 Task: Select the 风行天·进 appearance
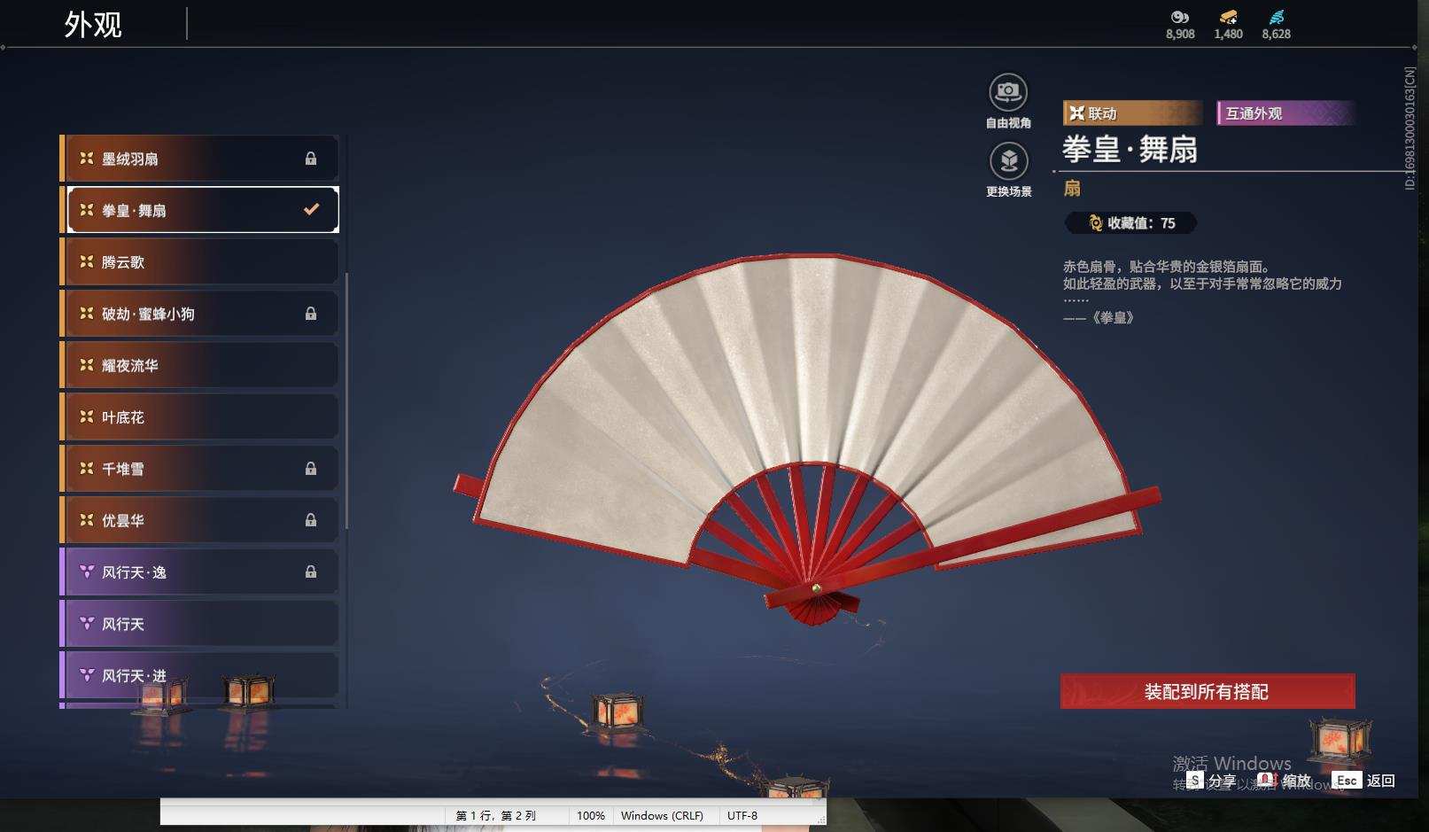[x=199, y=675]
